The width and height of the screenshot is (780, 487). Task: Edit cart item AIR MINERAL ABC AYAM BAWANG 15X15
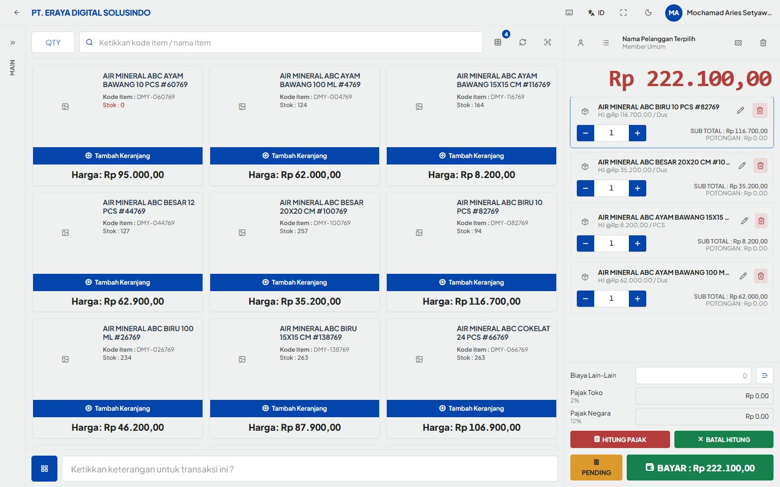744,221
